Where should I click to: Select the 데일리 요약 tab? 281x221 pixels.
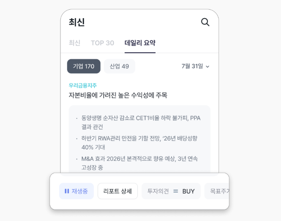tap(140, 43)
